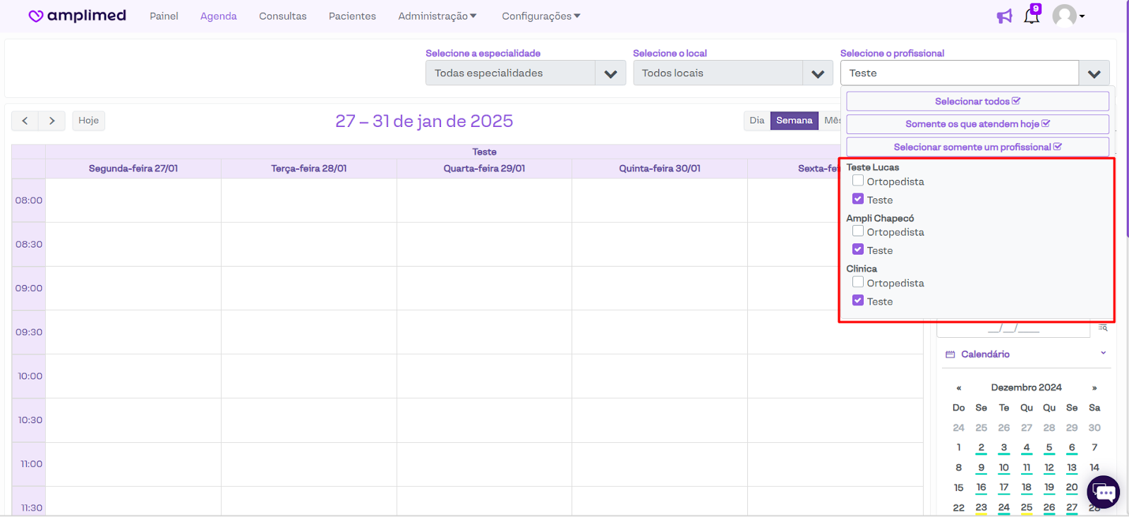
Task: Open the user avatar menu
Action: click(1068, 16)
